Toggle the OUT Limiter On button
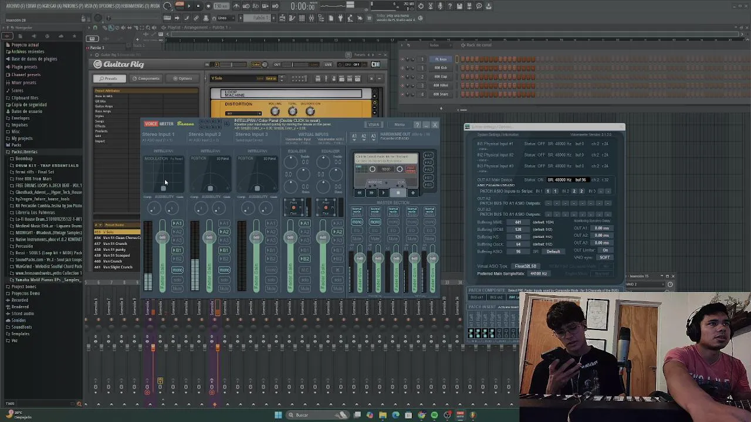751x422 pixels. click(x=605, y=250)
